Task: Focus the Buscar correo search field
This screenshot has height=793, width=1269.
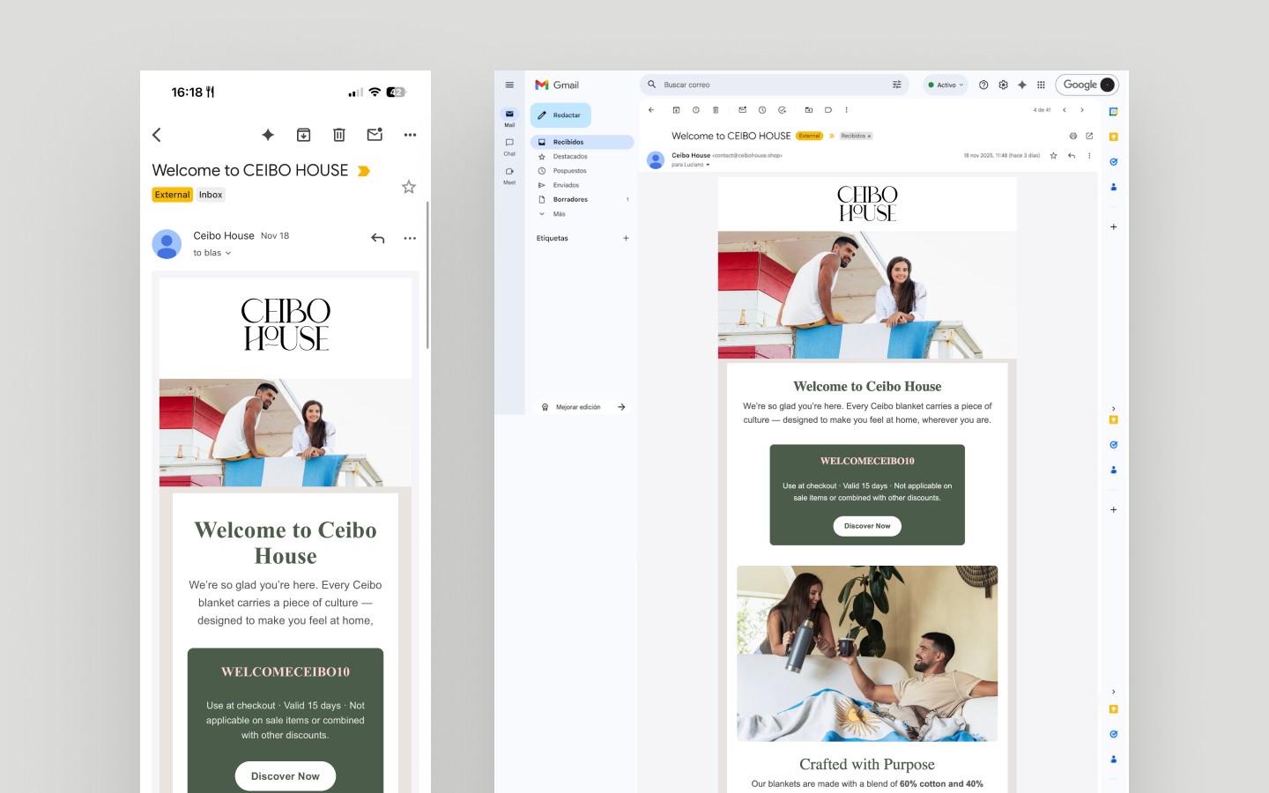Action: pos(775,85)
